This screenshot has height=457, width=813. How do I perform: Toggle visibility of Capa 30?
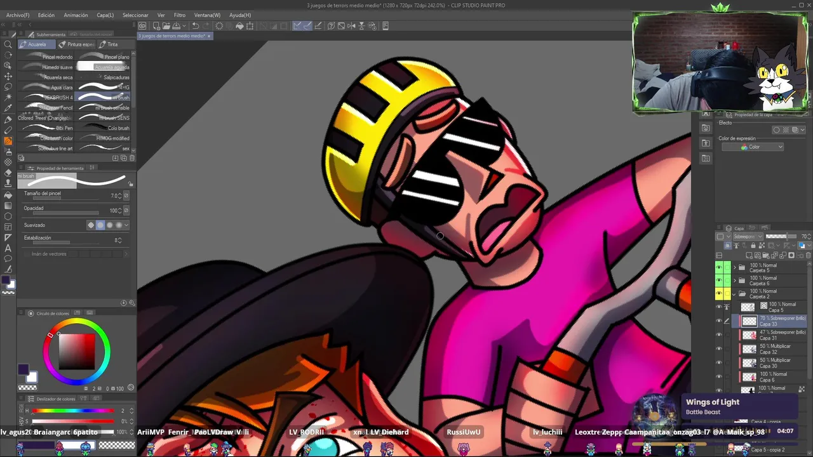(719, 362)
